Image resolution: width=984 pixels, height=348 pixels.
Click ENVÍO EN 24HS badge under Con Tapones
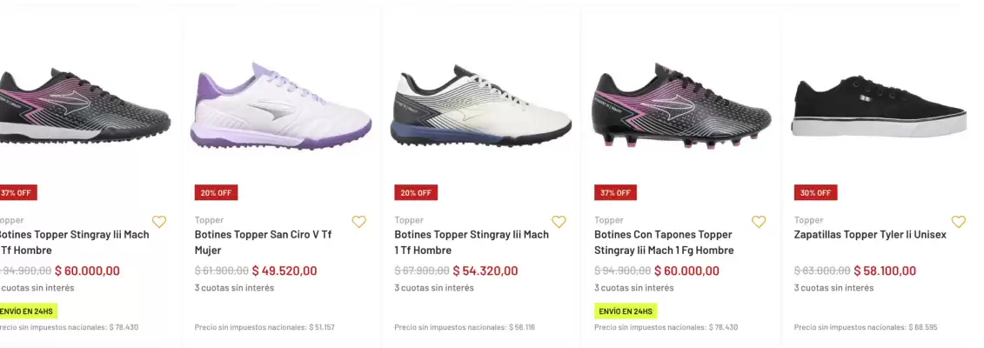[626, 311]
